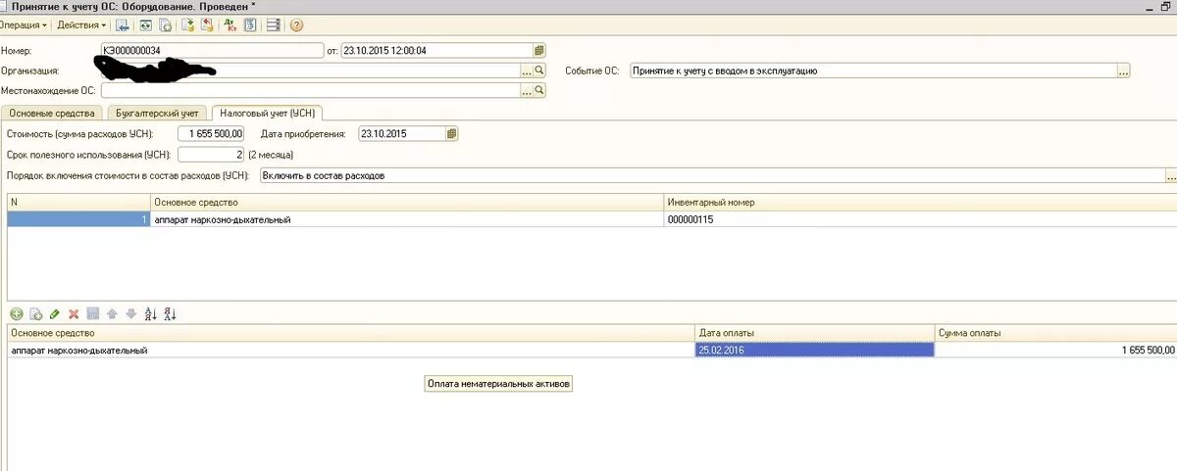
Task: Click the Номер input field
Action: pos(211,50)
